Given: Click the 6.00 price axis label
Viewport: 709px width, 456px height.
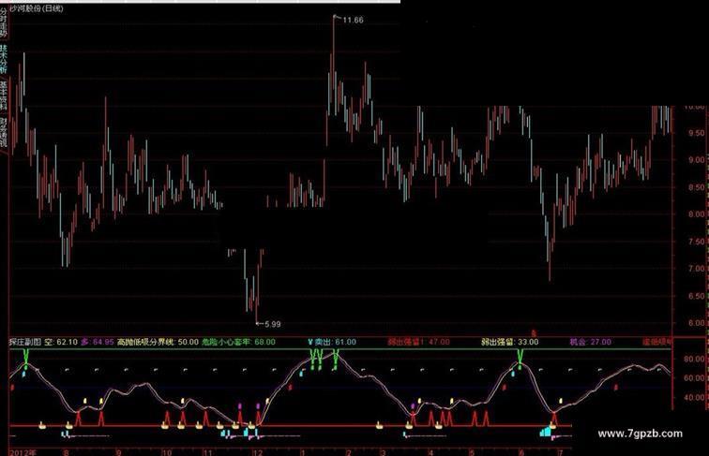Looking at the screenshot, I should [696, 323].
